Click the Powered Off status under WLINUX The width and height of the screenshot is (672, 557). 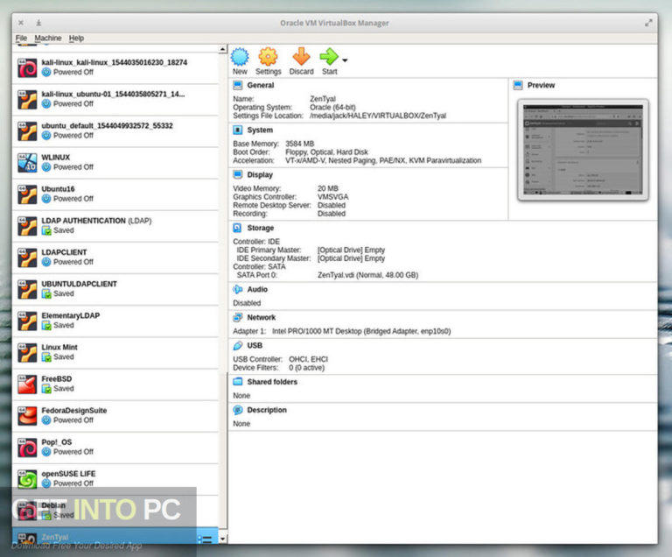(73, 167)
